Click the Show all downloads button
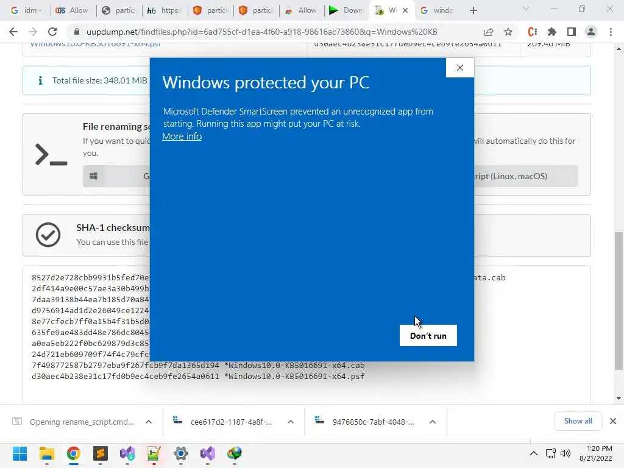624x468 pixels. coord(578,421)
